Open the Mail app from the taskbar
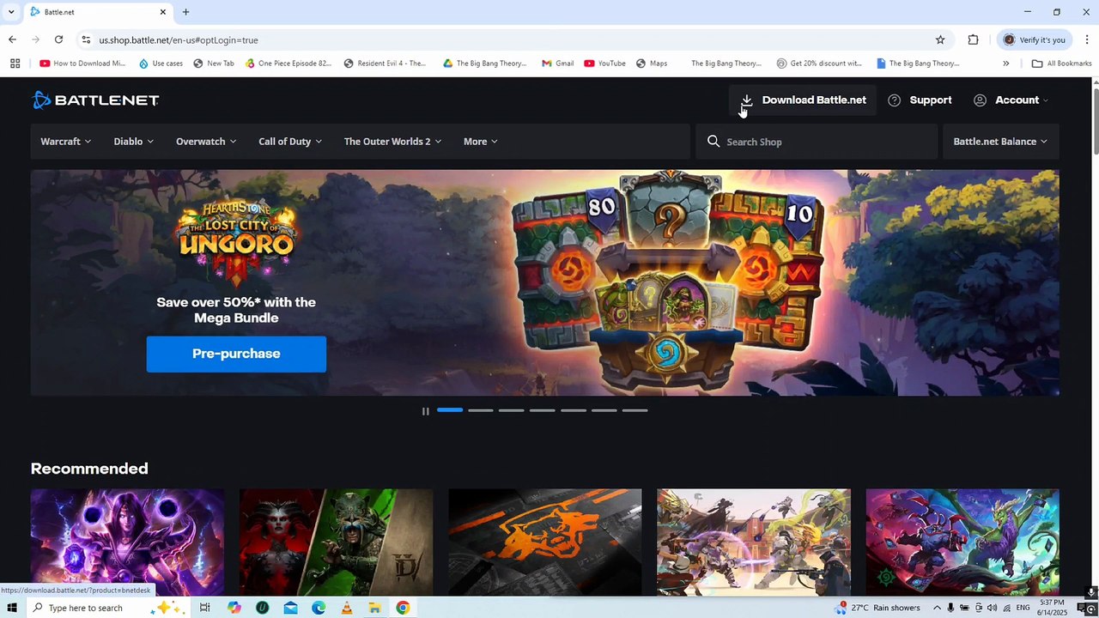 click(x=290, y=608)
